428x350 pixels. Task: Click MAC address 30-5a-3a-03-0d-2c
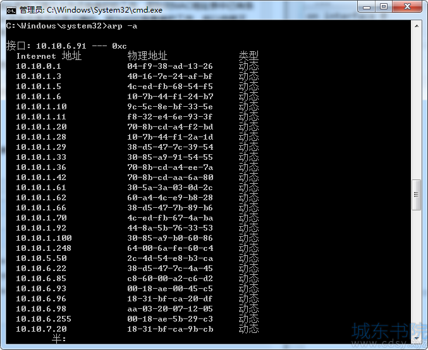pos(170,188)
